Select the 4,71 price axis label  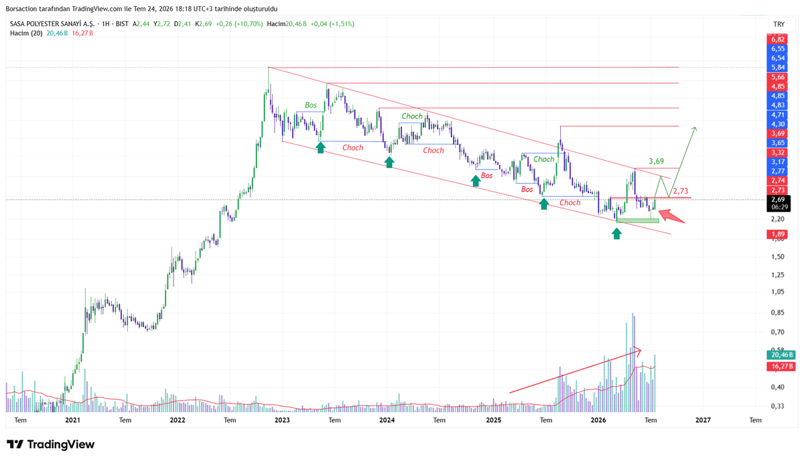coord(778,115)
